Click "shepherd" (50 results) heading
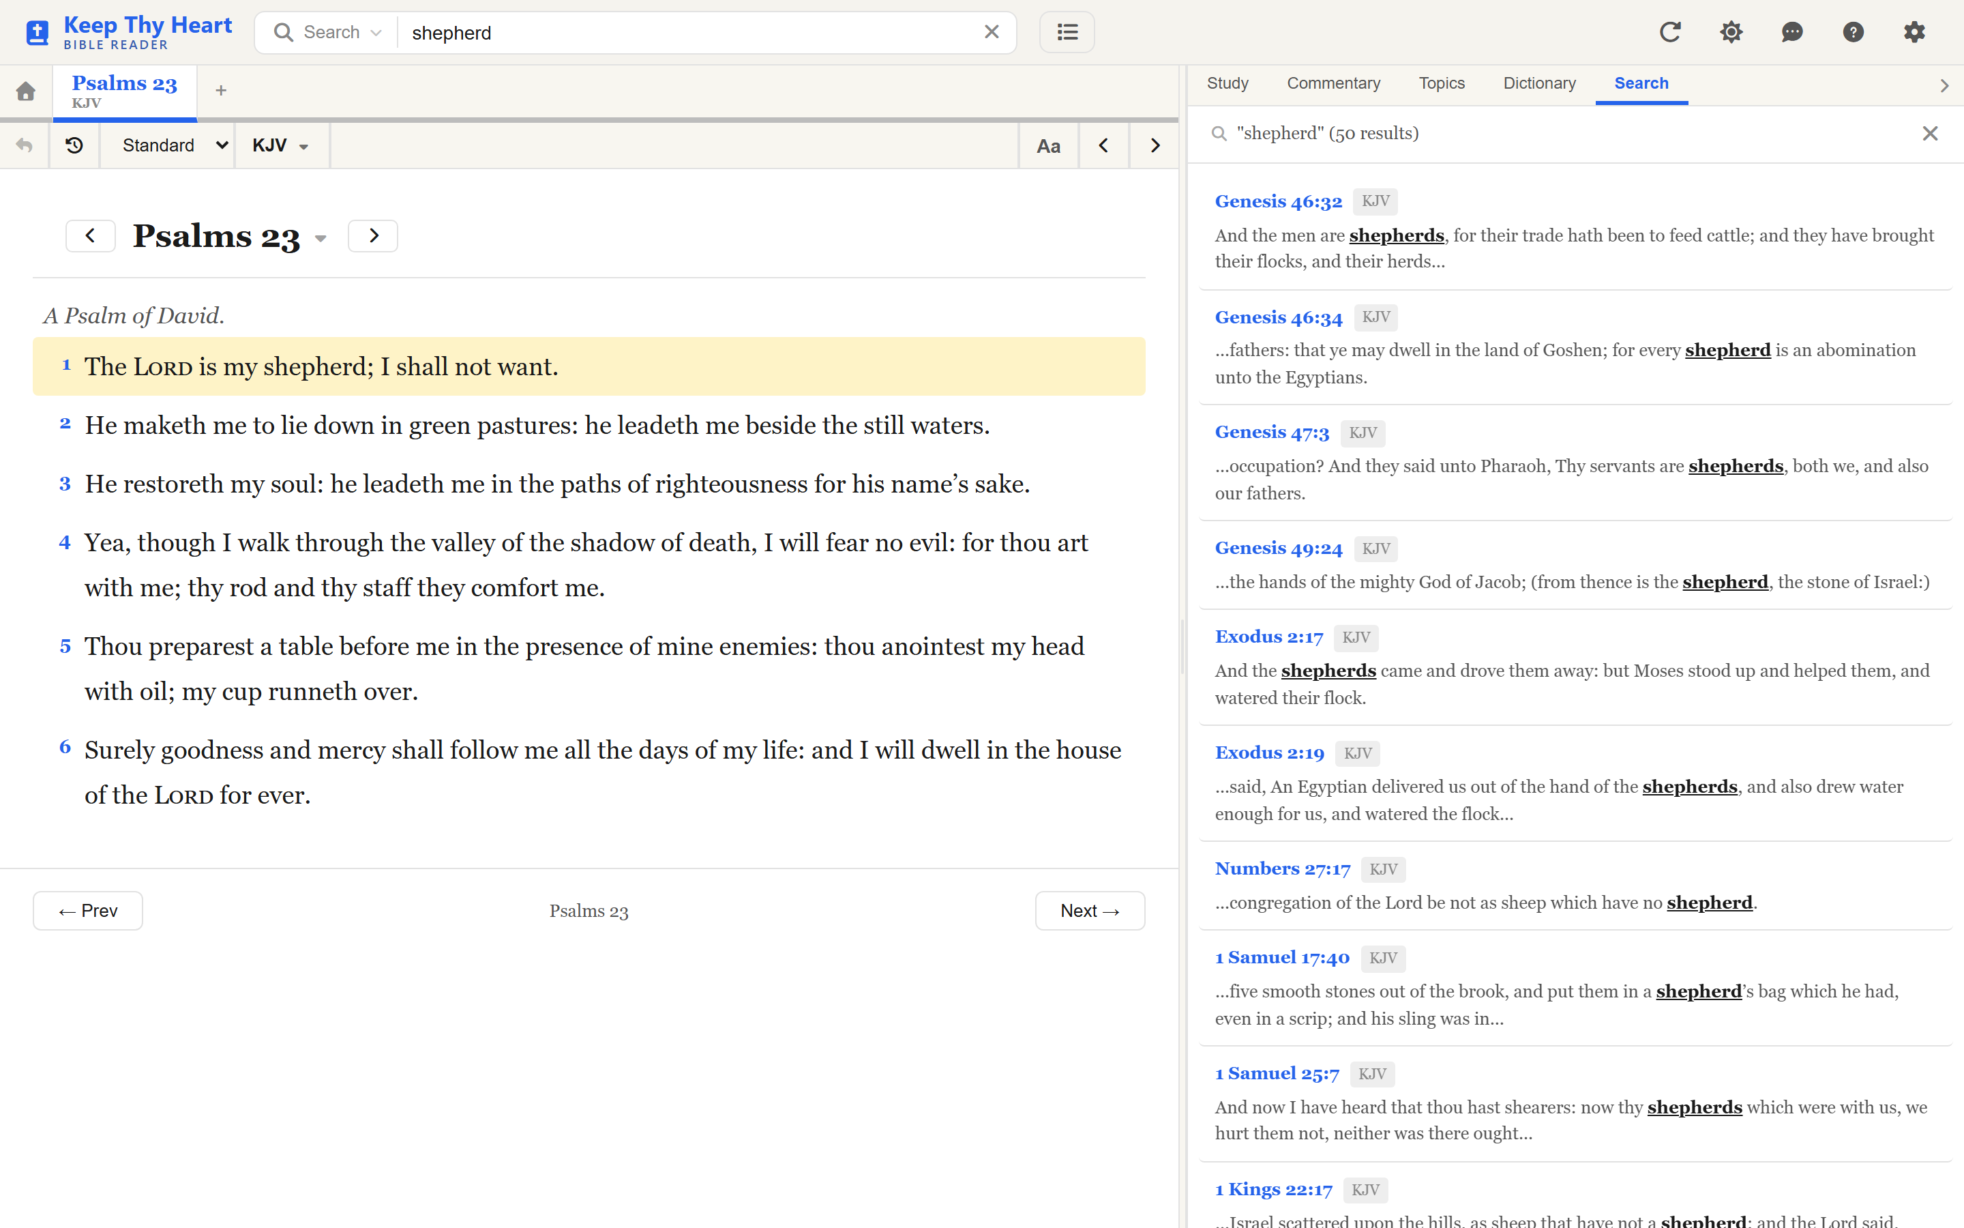This screenshot has width=1964, height=1228. [x=1327, y=133]
